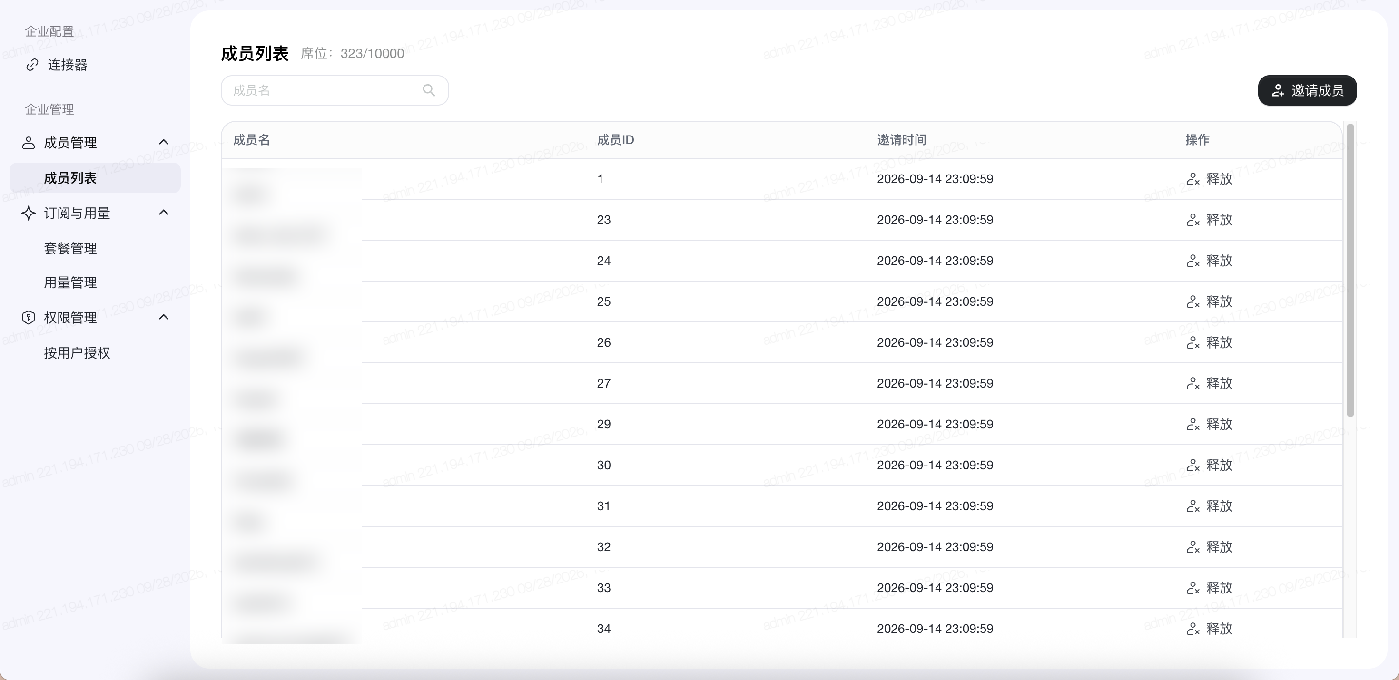Collapse the 成员管理 section chevron
This screenshot has height=680, width=1399.
(x=164, y=142)
